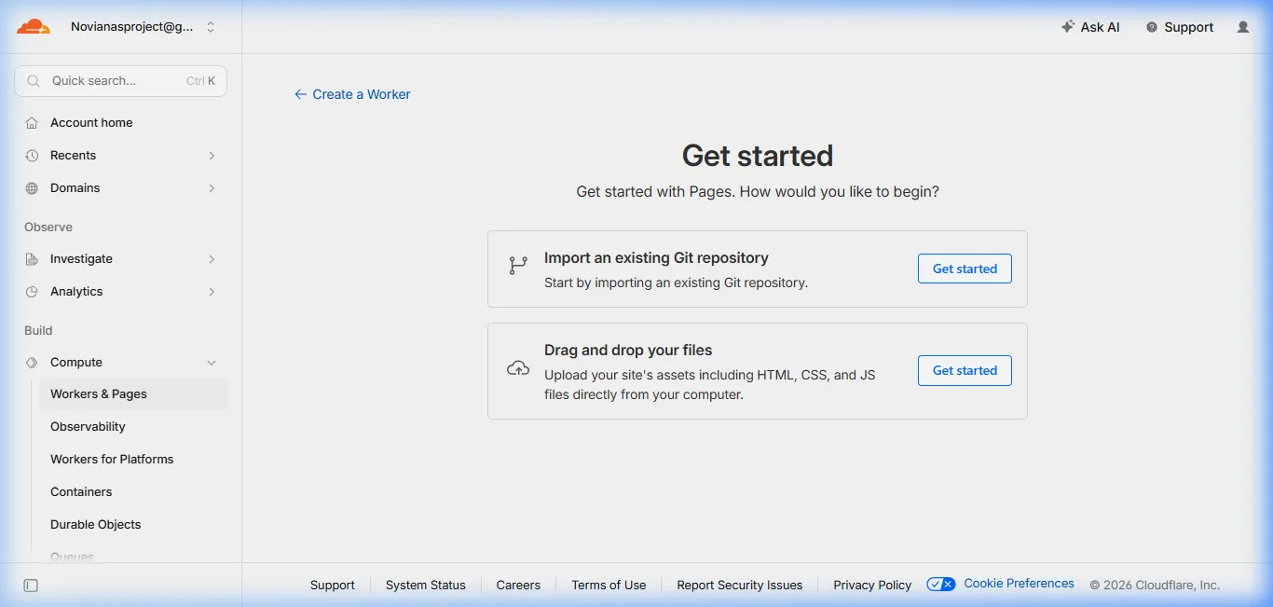Click the Analytics label
Viewport: 1273px width, 607px height.
pos(76,292)
